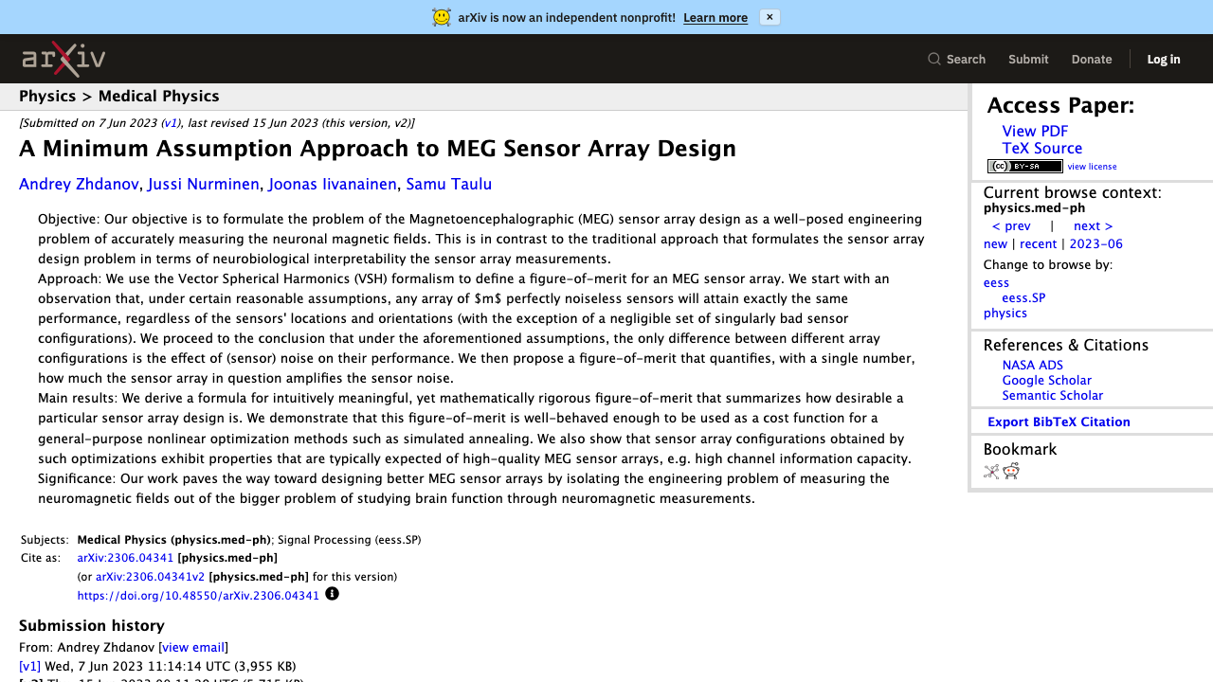Screen dimensions: 1213x682
Task: Bookmark the paper with the BibSonomy icon
Action: tap(991, 472)
